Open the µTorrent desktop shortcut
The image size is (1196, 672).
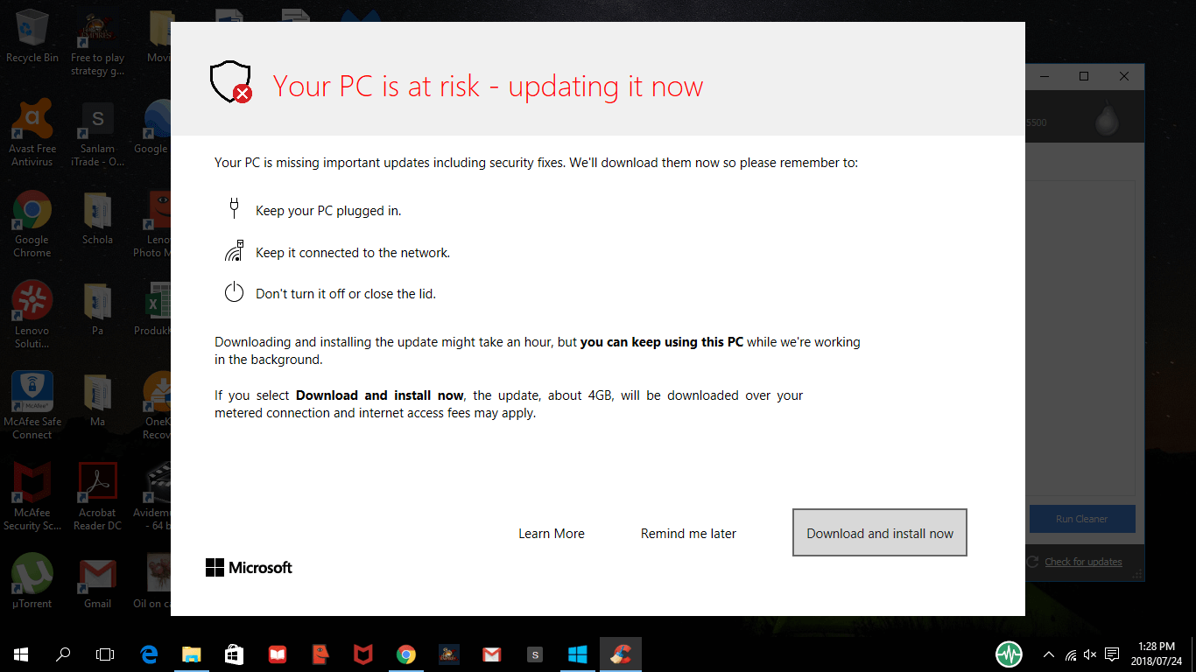(32, 581)
